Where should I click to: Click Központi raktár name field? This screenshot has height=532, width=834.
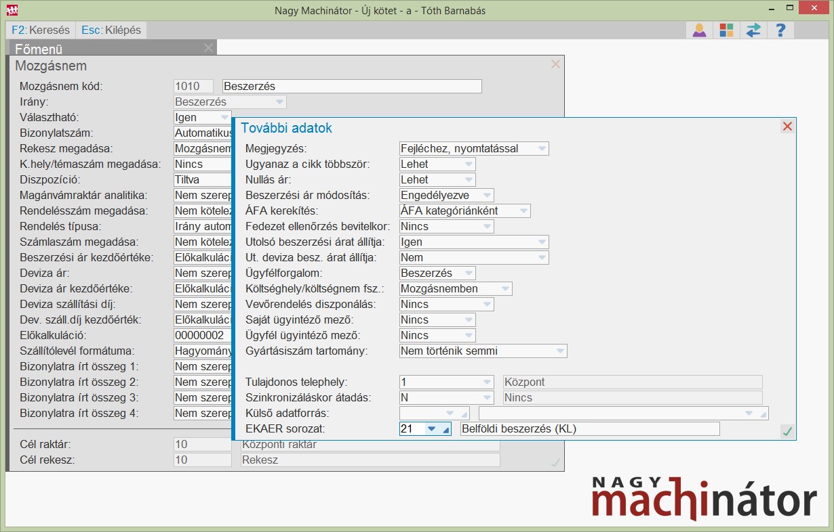tap(370, 445)
